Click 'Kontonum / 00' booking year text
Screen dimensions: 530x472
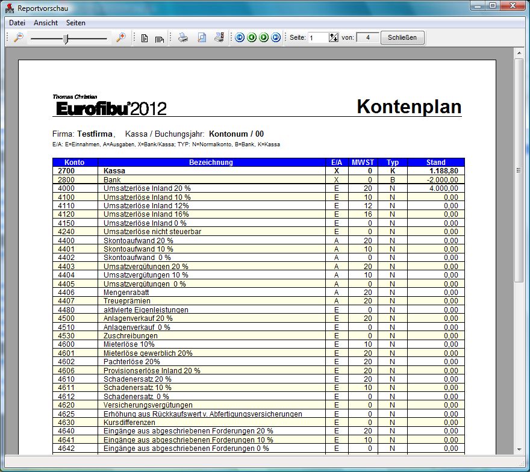pos(236,134)
